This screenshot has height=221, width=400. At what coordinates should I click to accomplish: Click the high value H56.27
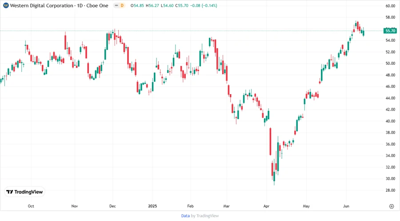(152, 5)
